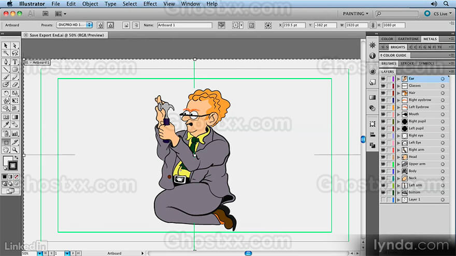The width and height of the screenshot is (456, 256).
Task: Hide the Head layer
Action: pyautogui.click(x=383, y=157)
